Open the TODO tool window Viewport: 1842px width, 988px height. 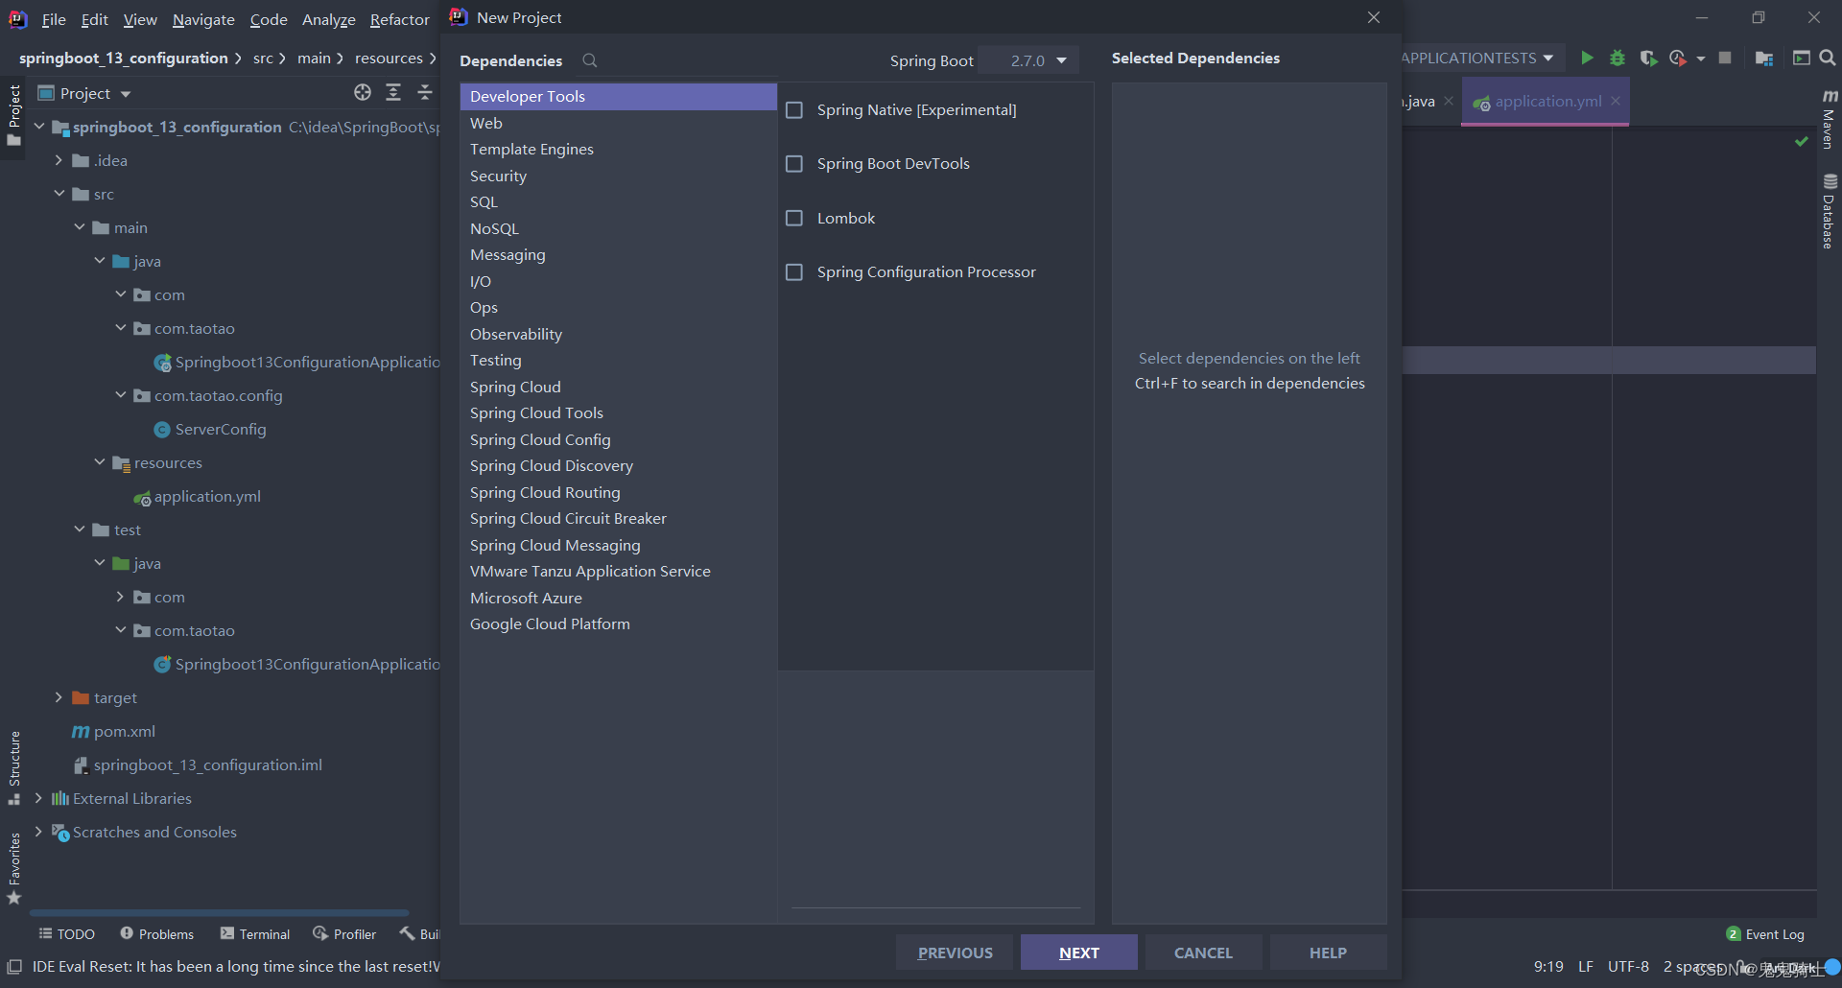(66, 934)
